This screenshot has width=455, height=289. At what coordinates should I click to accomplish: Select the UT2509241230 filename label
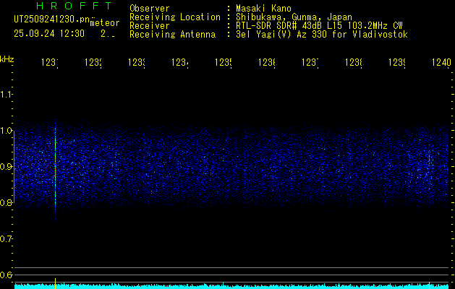(x=51, y=20)
